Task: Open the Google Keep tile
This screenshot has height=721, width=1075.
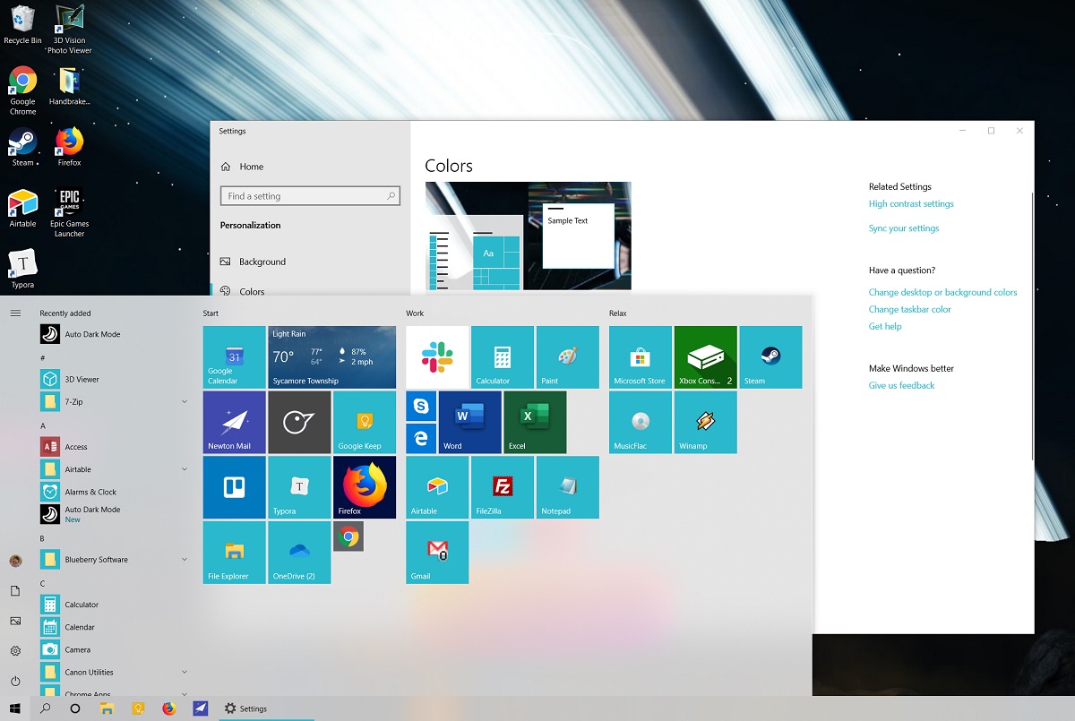Action: pos(365,422)
